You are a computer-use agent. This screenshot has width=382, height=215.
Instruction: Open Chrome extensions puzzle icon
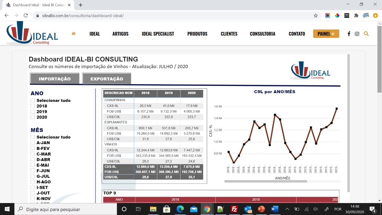pyautogui.click(x=356, y=16)
